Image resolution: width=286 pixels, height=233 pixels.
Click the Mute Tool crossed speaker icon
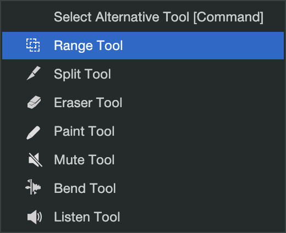coord(35,160)
